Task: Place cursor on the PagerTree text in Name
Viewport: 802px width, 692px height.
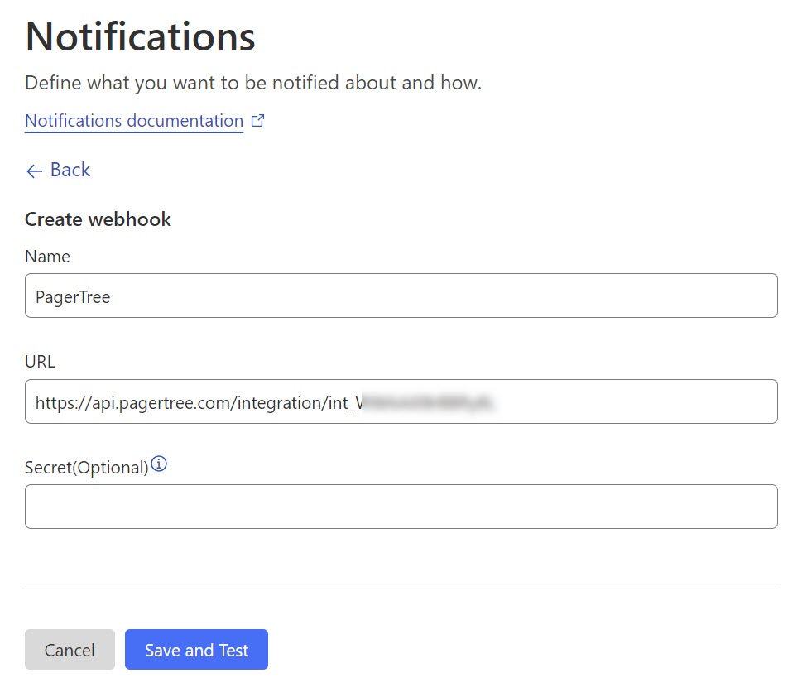Action: tap(73, 296)
